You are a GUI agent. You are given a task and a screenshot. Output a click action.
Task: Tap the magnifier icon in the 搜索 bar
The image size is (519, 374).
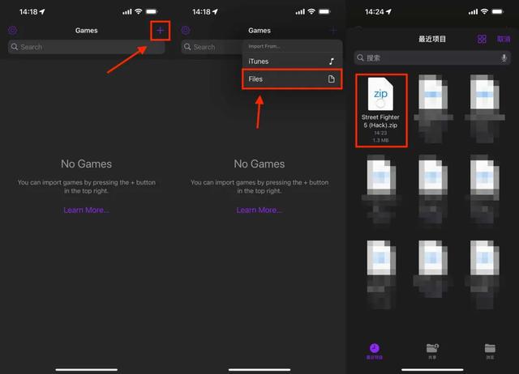coord(362,58)
